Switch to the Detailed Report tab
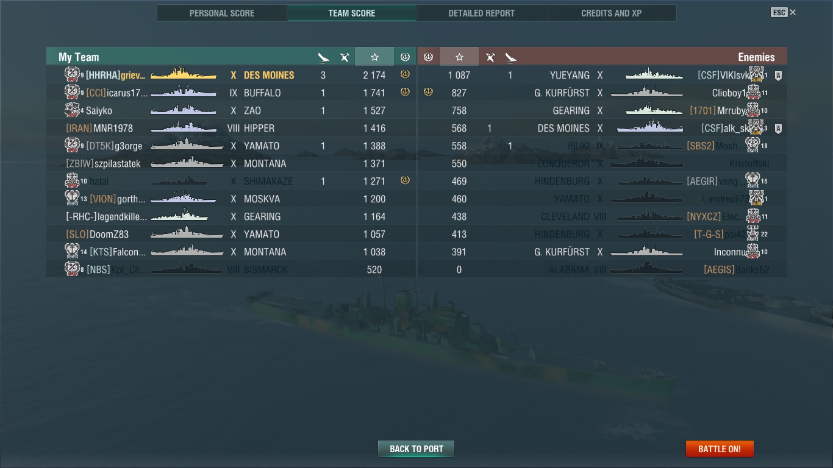Image resolution: width=833 pixels, height=468 pixels. coord(481,13)
